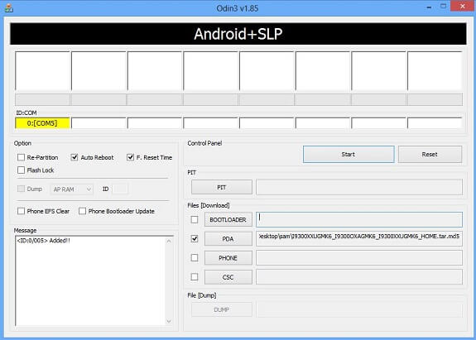Click the PDA file button

228,239
